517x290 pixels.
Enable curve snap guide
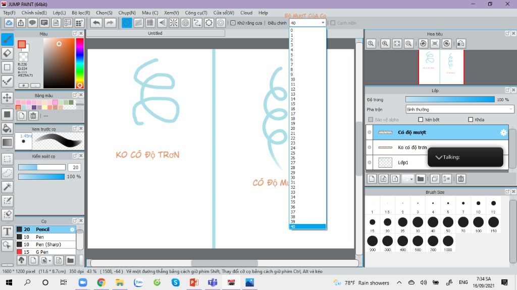coord(197,23)
